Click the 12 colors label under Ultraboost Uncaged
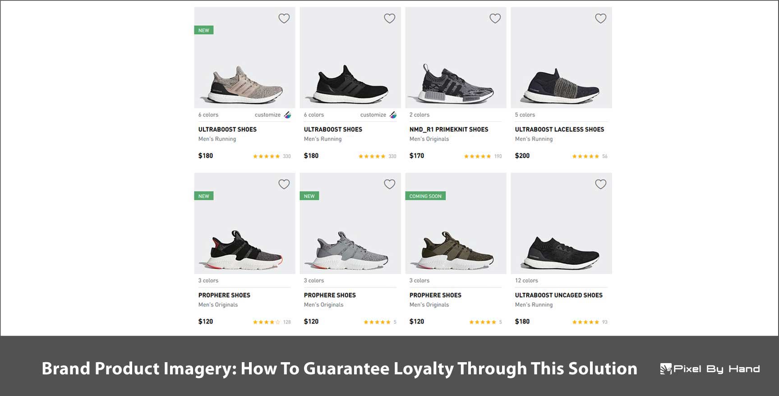This screenshot has width=779, height=396. point(526,281)
